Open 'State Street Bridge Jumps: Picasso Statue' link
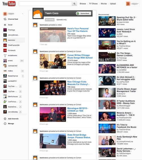Viewport: 142px width, 160px height. tap(79, 136)
